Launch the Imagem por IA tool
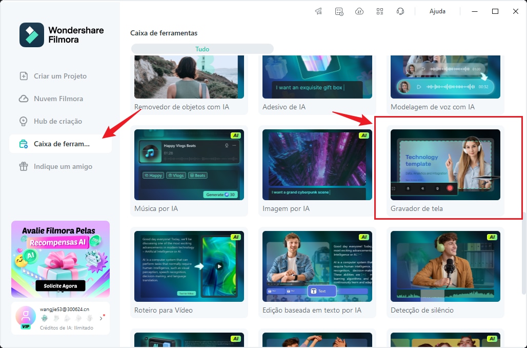Viewport: 527px width, 348px height. [317, 171]
